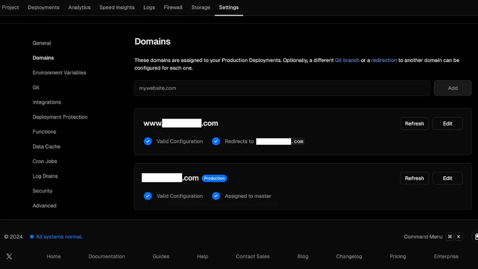Open the All systems normal link
This screenshot has width=478, height=269.
tap(59, 237)
